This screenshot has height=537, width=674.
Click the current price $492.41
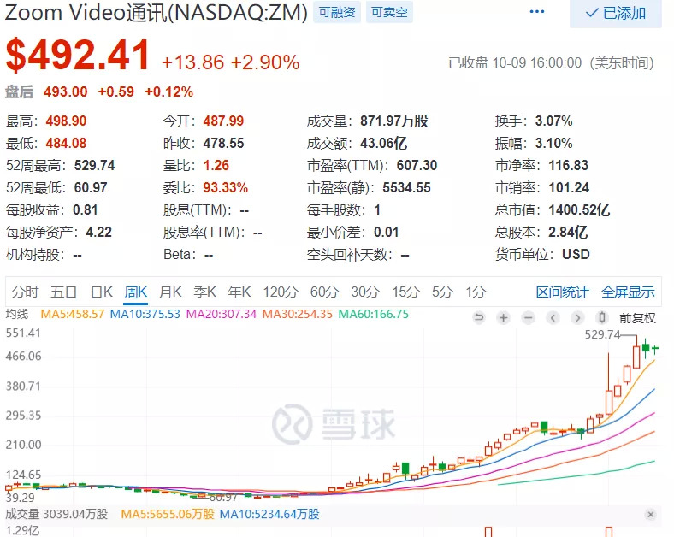(x=78, y=56)
